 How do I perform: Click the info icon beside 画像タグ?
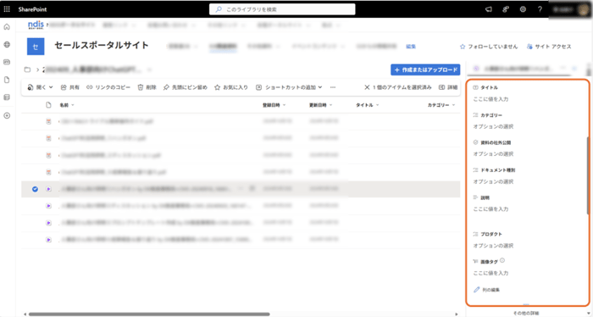click(x=502, y=260)
